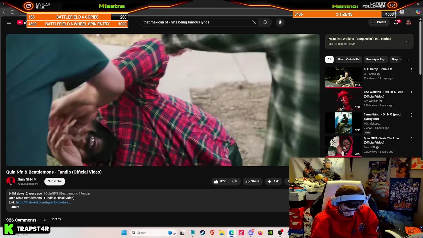The image size is (423, 238).
Task: Open XOChrisLopez channel name link
Action: click(x=372, y=124)
